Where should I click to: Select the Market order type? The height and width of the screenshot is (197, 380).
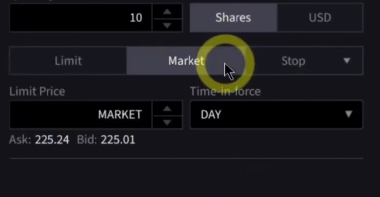pos(186,61)
